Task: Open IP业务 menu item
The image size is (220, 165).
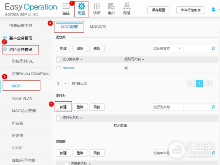Action: pos(18,123)
